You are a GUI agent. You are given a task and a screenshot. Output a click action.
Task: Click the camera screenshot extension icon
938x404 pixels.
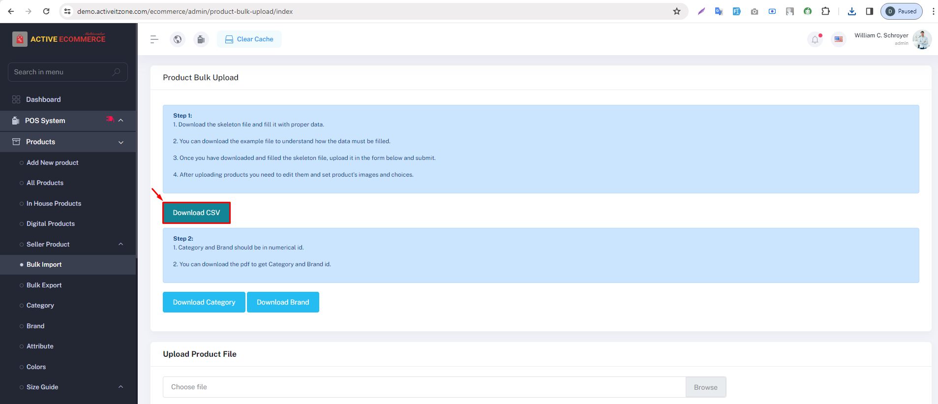[x=755, y=11]
